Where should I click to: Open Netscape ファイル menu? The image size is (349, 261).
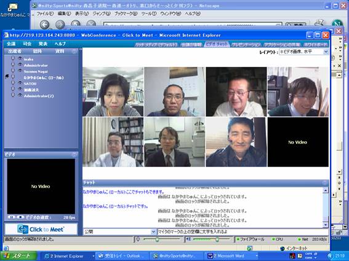45,14
